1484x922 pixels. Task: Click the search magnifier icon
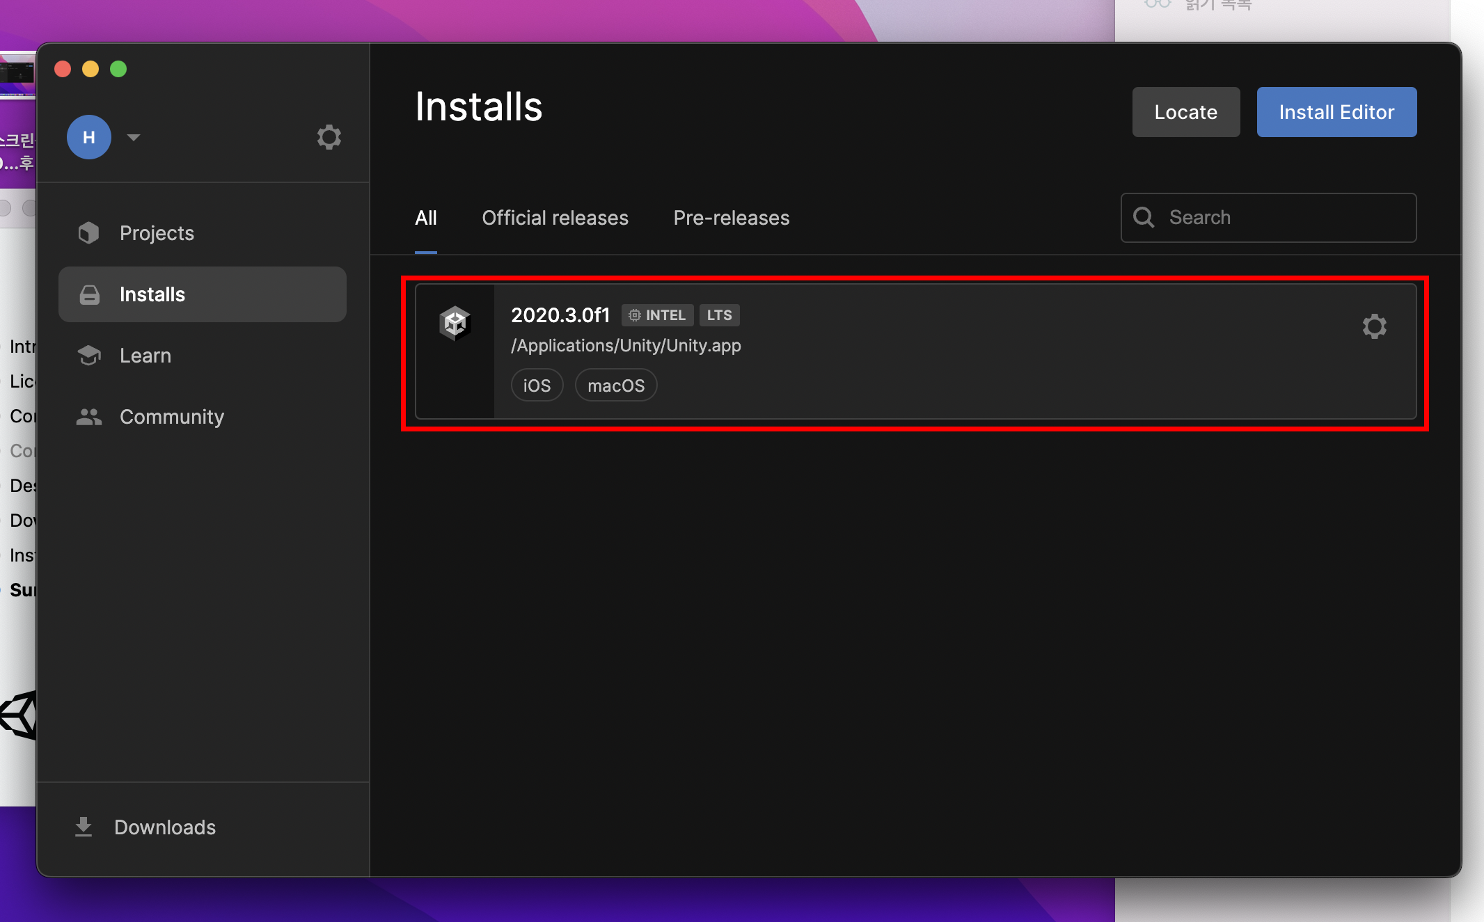(x=1144, y=218)
